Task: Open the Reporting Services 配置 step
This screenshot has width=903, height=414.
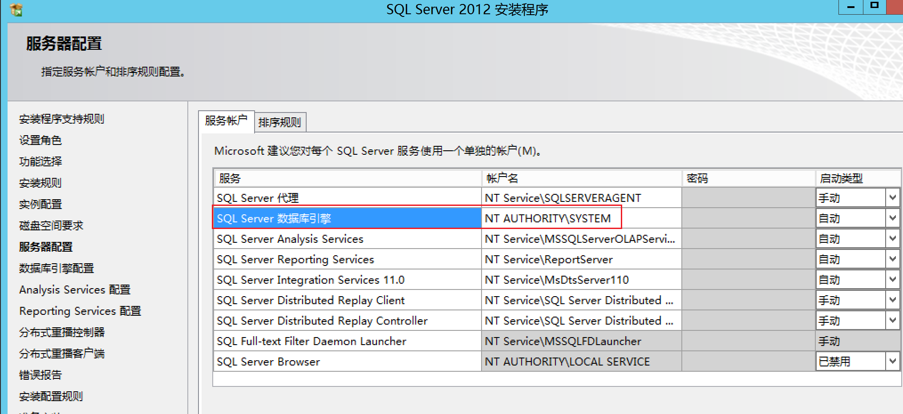Action: [x=80, y=311]
